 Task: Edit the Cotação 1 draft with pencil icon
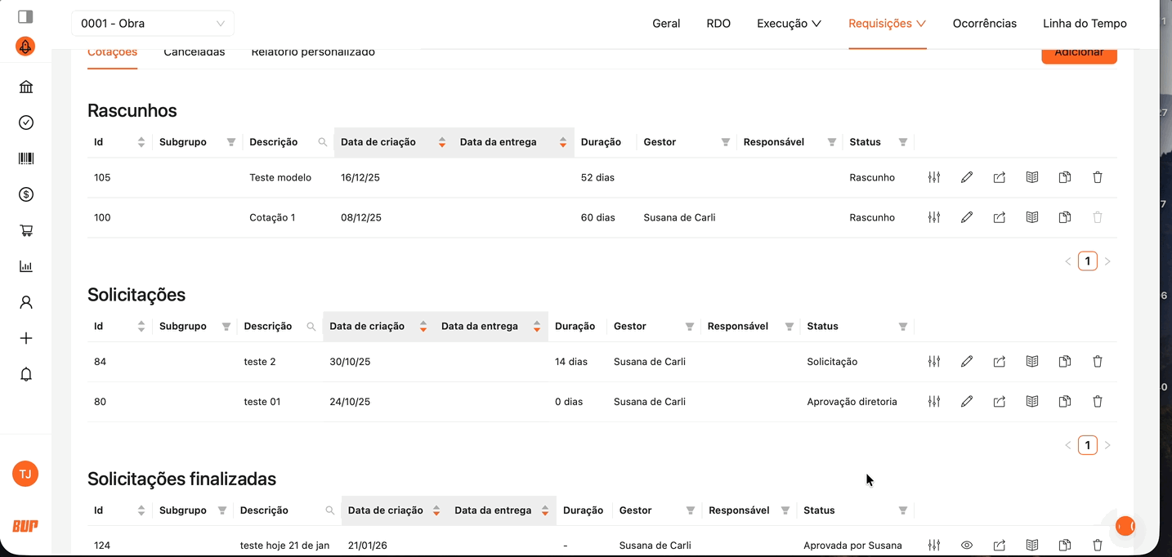pyautogui.click(x=967, y=217)
